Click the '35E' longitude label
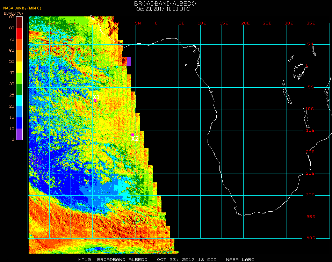The height and width of the screenshot is (262, 332). [311, 23]
